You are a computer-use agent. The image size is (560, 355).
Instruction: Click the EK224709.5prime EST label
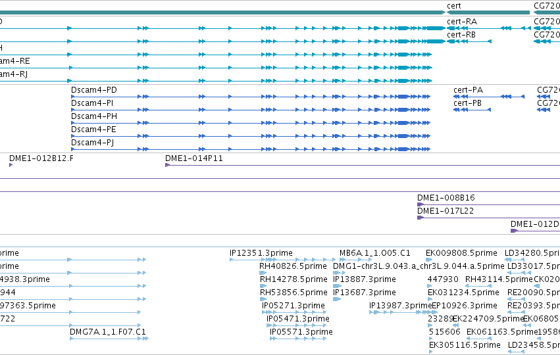[488, 319]
